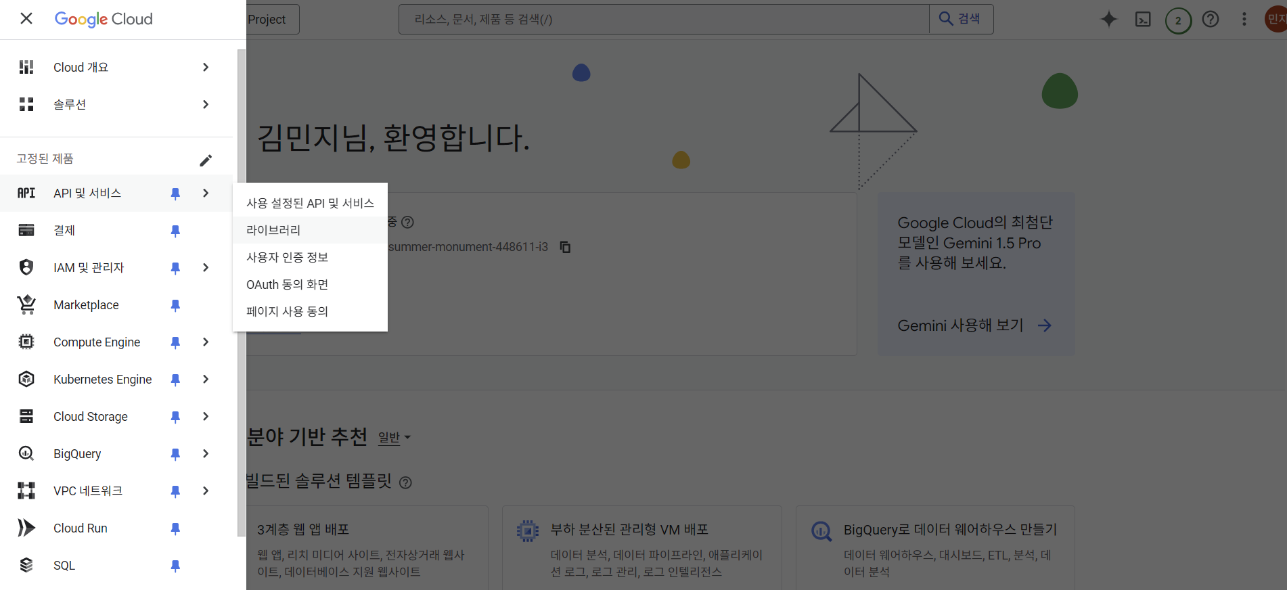Viewport: 1287px width, 590px height.
Task: Open notifications badge showing 2
Action: pos(1178,20)
